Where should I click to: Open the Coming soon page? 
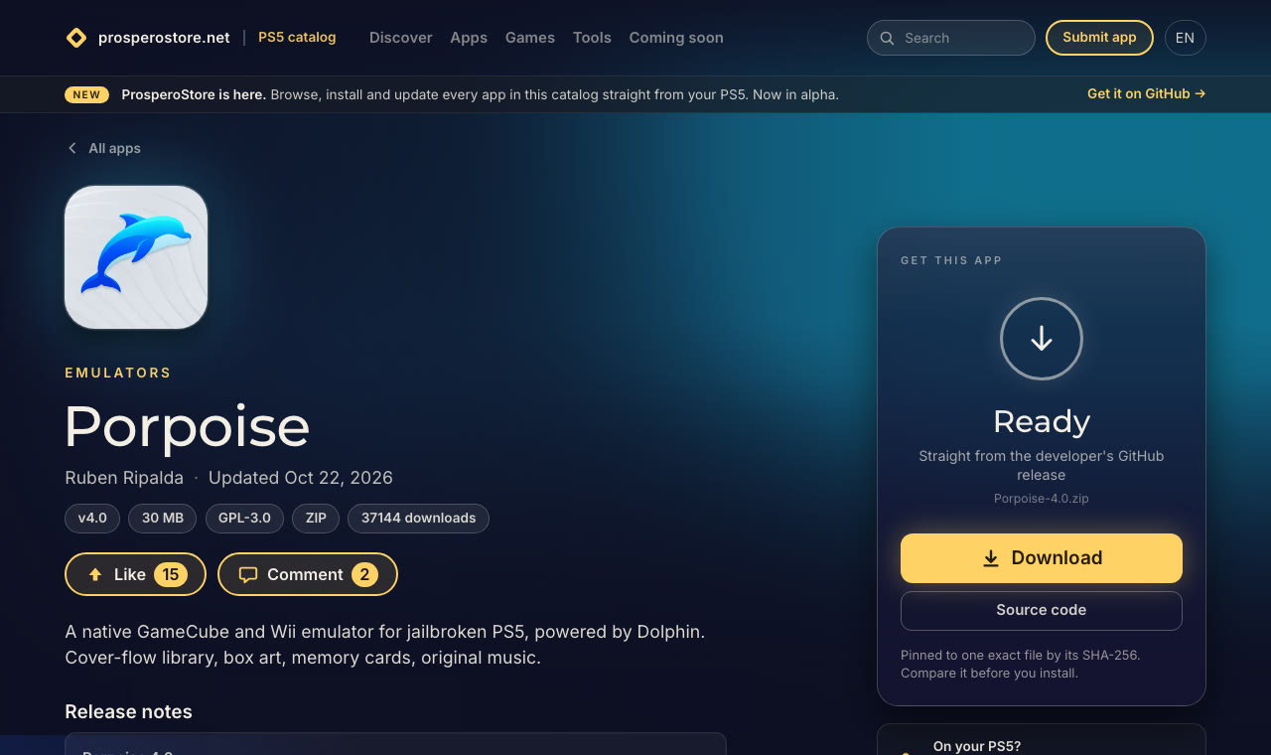pos(676,38)
